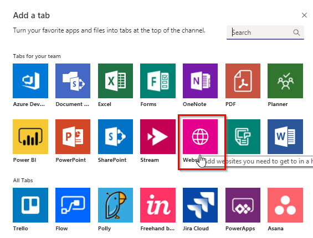Add Freehand by InVision tab
Screen dimensions: 313x238
158,205
